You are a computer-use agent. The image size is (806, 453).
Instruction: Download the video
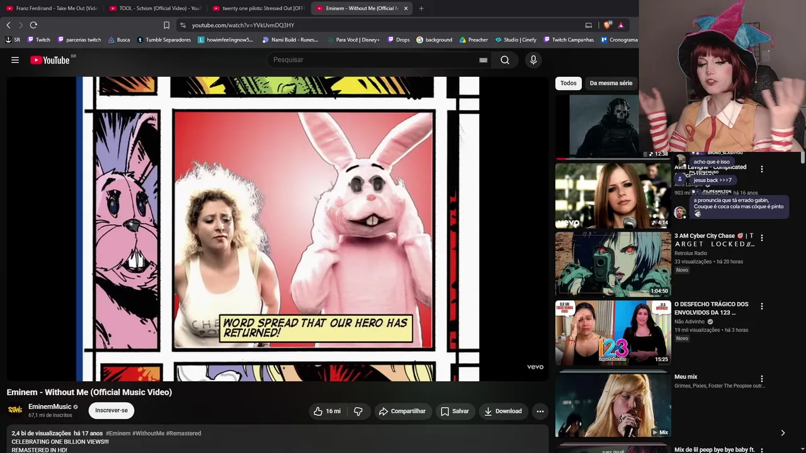[x=502, y=411]
